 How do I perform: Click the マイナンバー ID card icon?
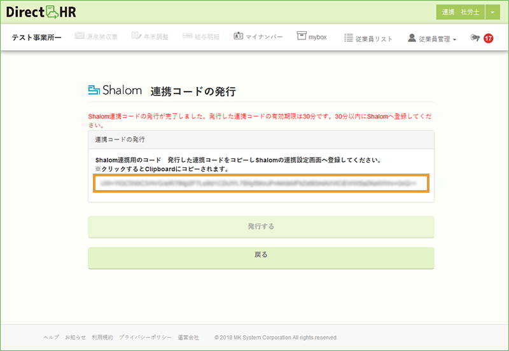click(238, 36)
